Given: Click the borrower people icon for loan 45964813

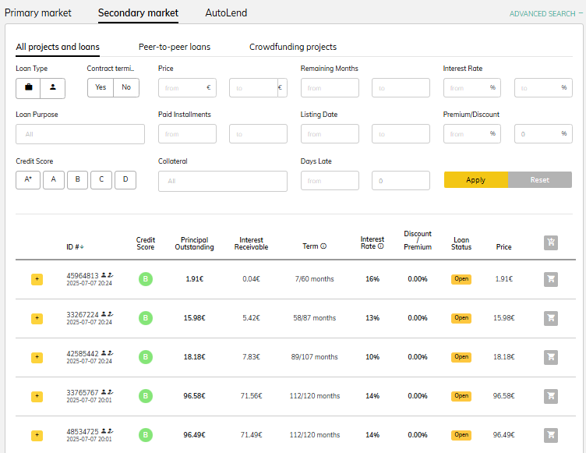Looking at the screenshot, I should pyautogui.click(x=108, y=275).
